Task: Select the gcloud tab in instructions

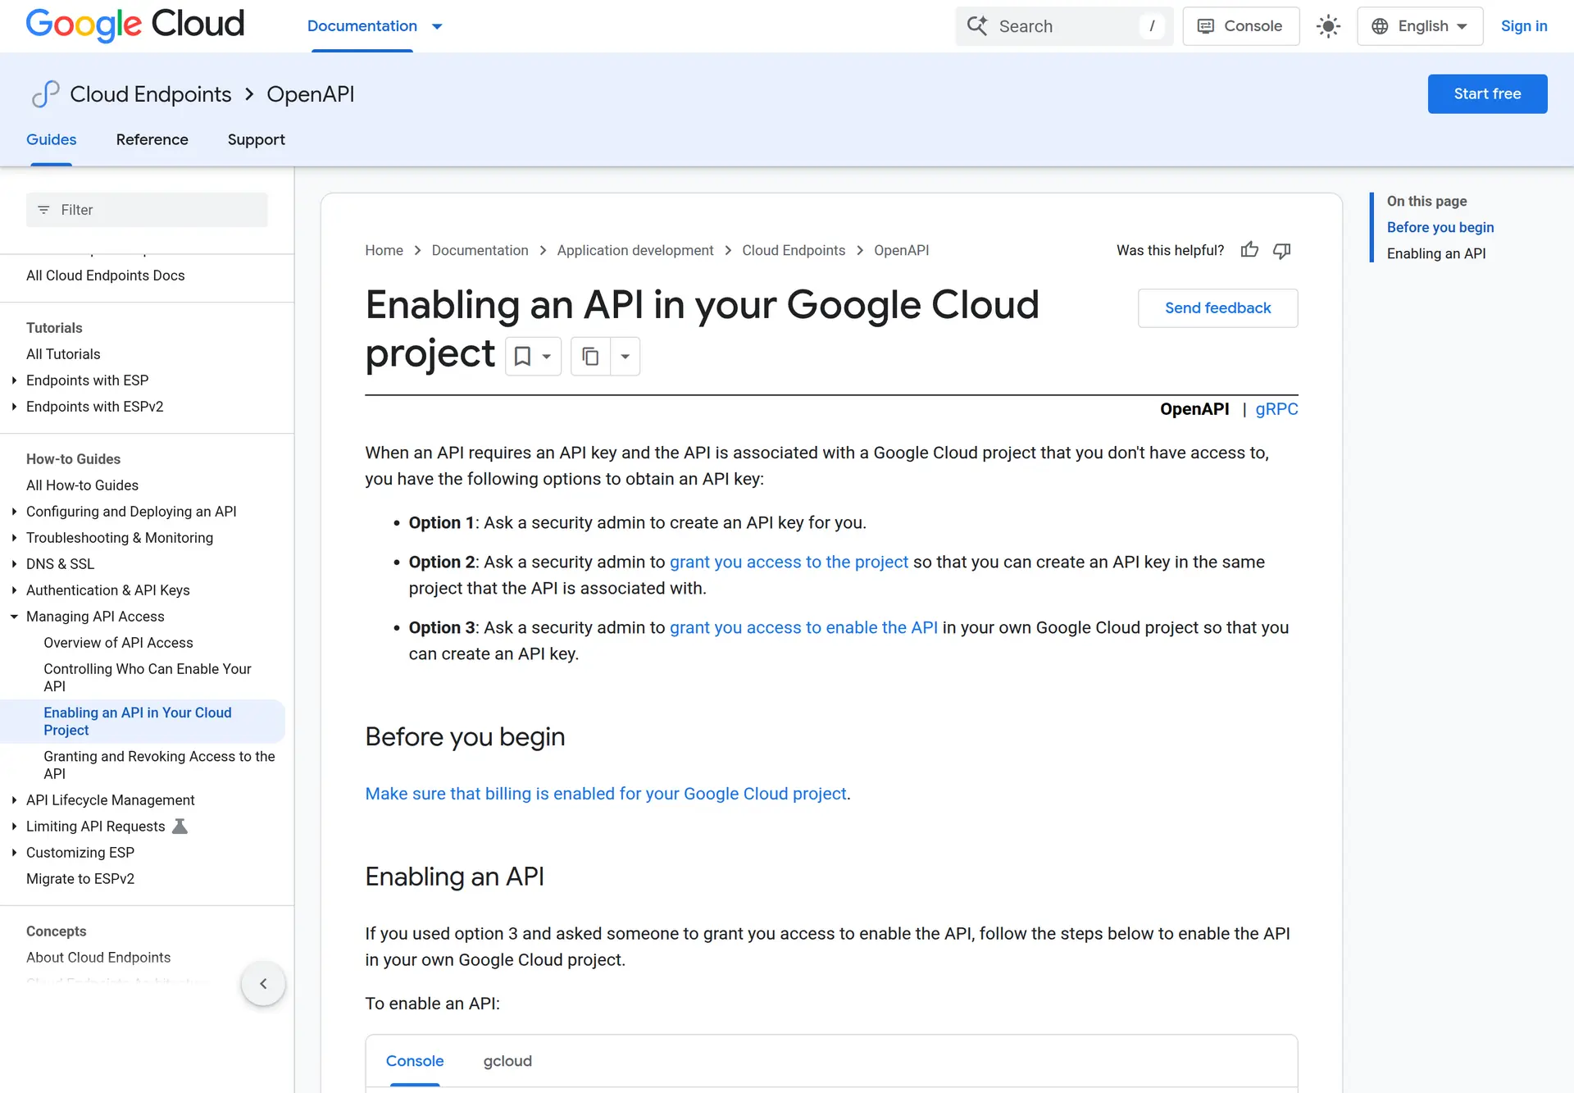Action: (x=507, y=1061)
